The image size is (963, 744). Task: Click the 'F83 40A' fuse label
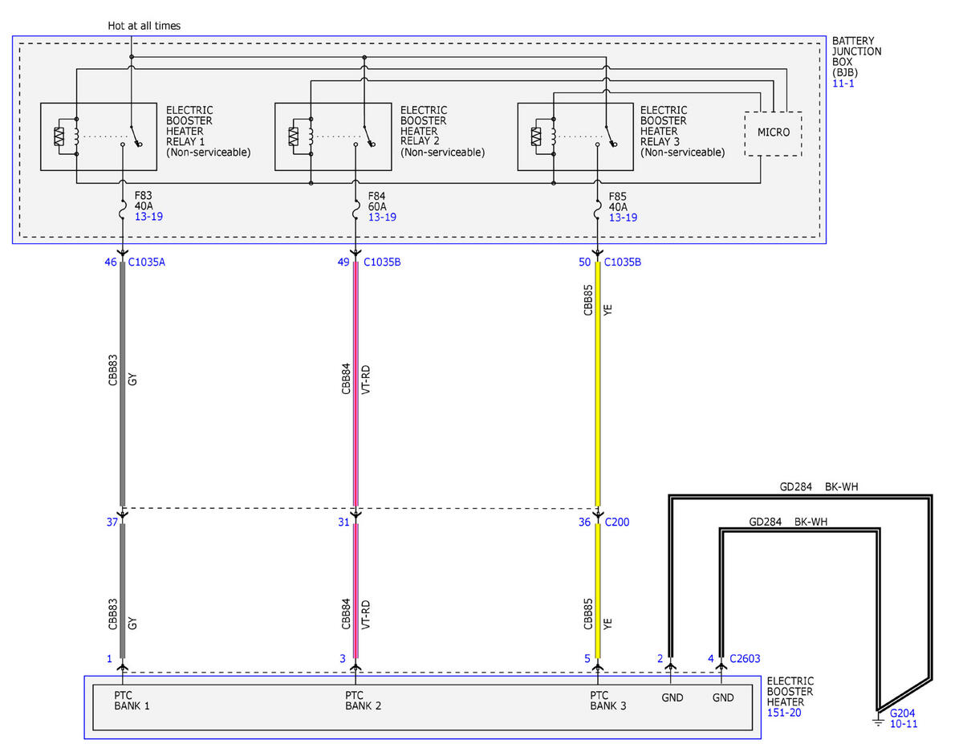(x=144, y=201)
